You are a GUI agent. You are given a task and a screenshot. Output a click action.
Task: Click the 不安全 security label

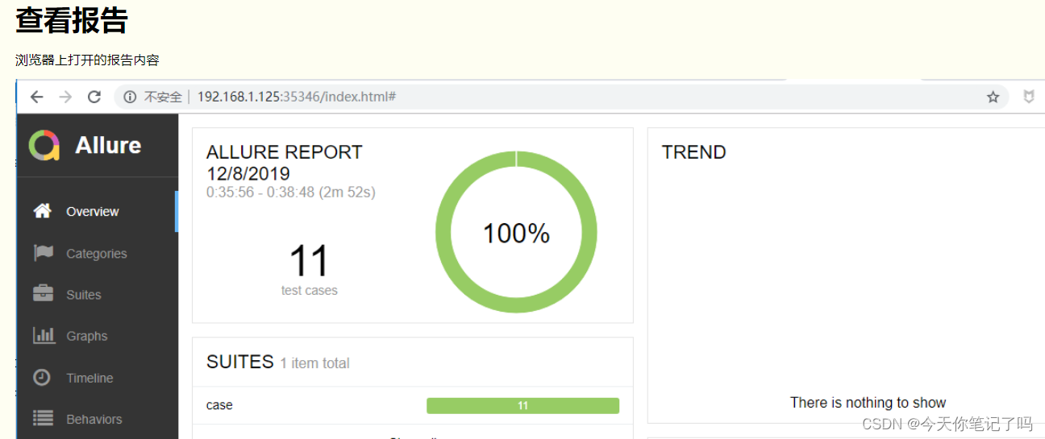[163, 97]
